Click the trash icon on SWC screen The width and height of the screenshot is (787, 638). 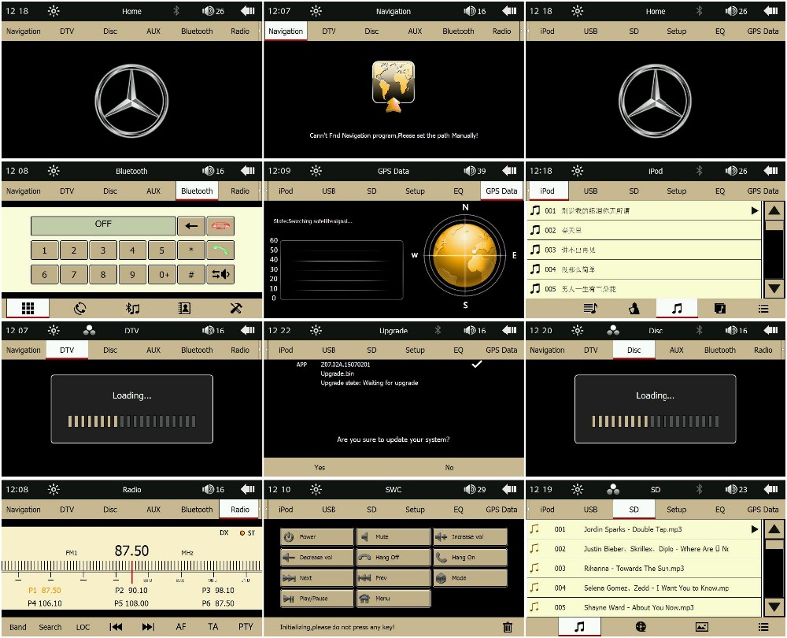508,627
